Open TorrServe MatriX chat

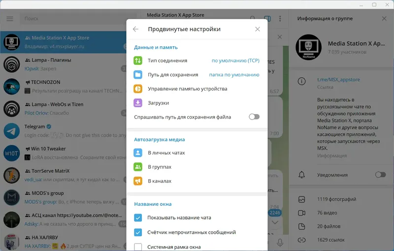[64, 175]
